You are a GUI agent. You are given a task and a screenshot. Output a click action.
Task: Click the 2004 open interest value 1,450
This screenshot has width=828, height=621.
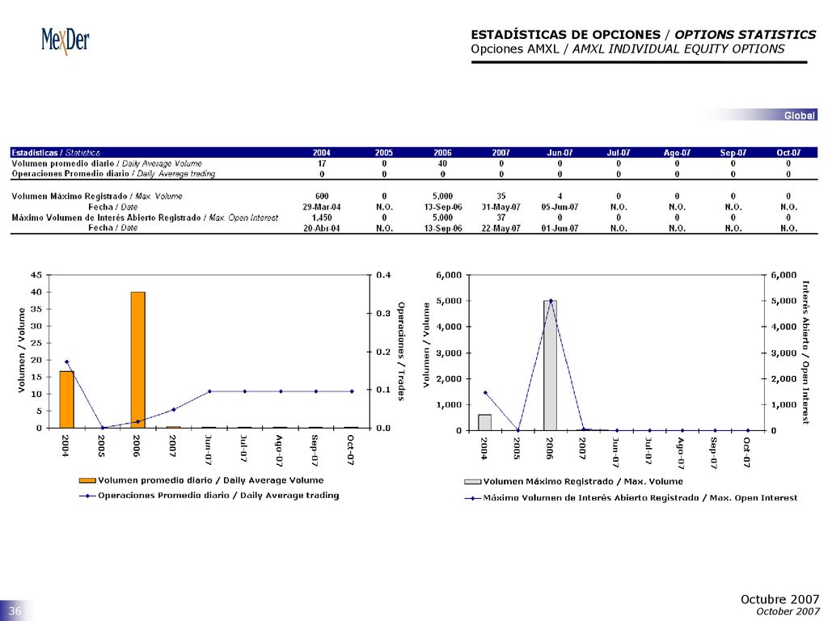coord(322,218)
